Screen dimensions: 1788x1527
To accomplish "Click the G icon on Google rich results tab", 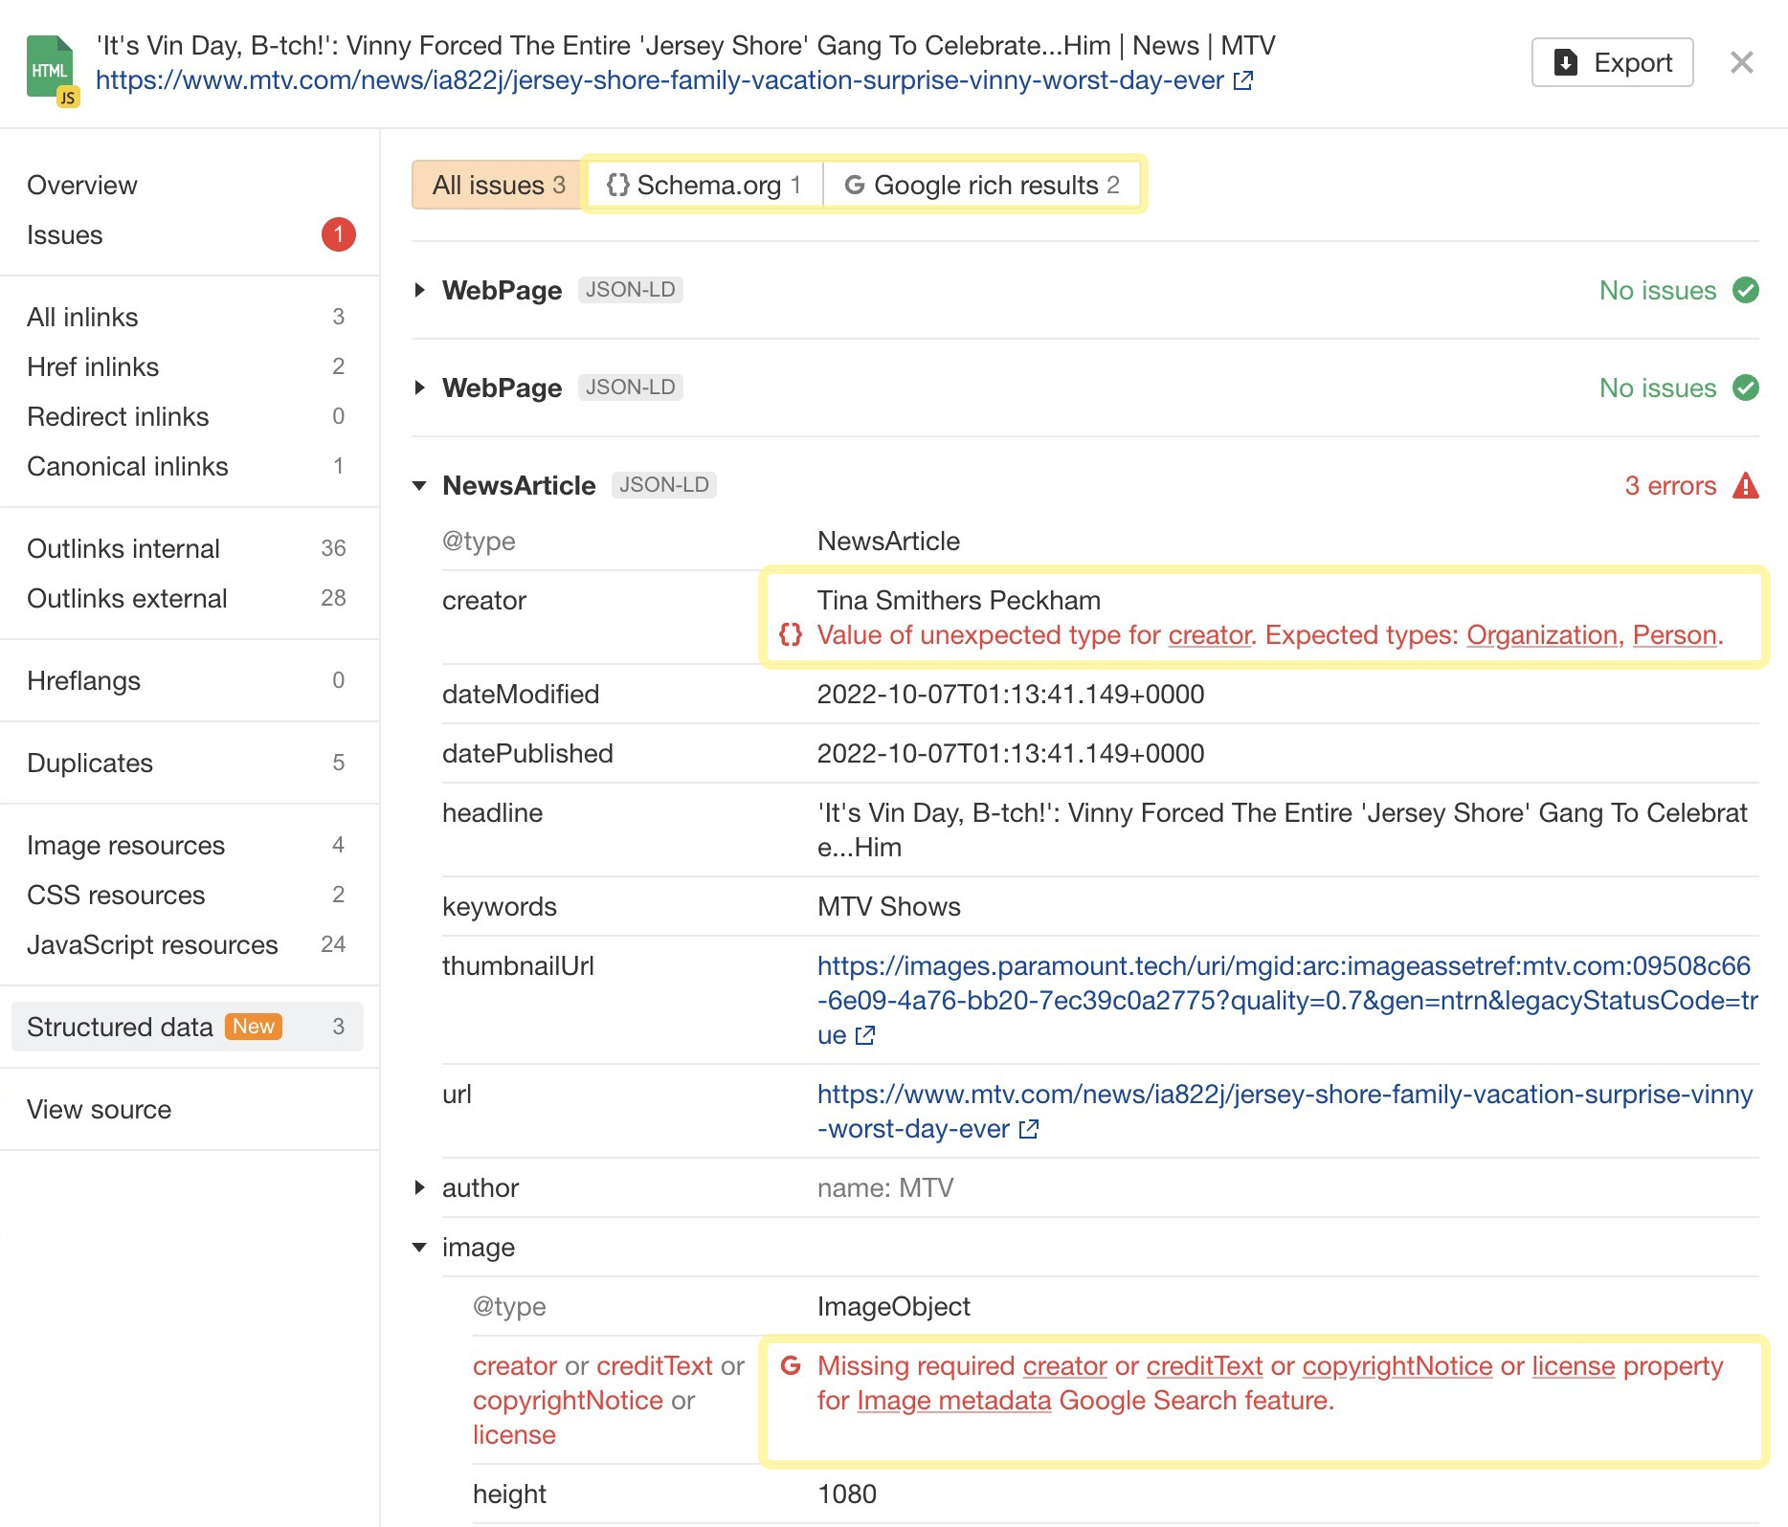I will (855, 185).
